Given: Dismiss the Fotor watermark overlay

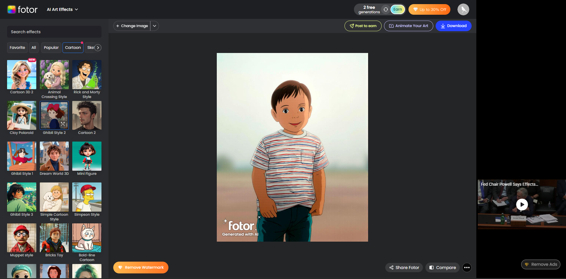Looking at the screenshot, I should (259, 217).
